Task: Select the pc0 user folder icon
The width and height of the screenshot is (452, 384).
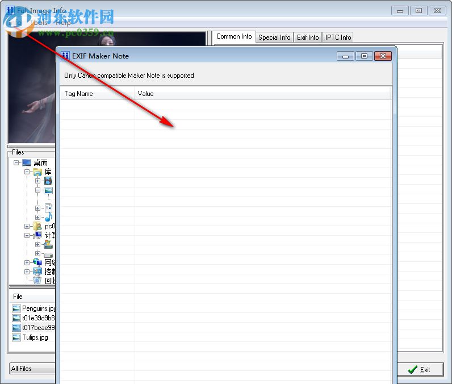Action: (37, 226)
